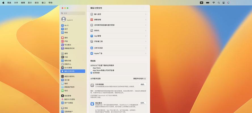Open 互联网帐户 sidebar item
Image resolution: width=252 pixels, height=113 pixels.
coord(73,112)
